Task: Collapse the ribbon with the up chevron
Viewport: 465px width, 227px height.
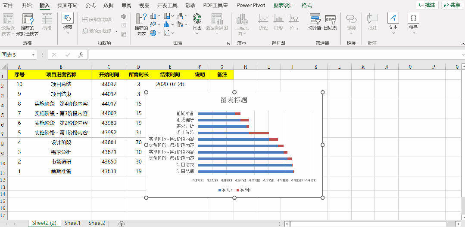Action: pos(462,43)
